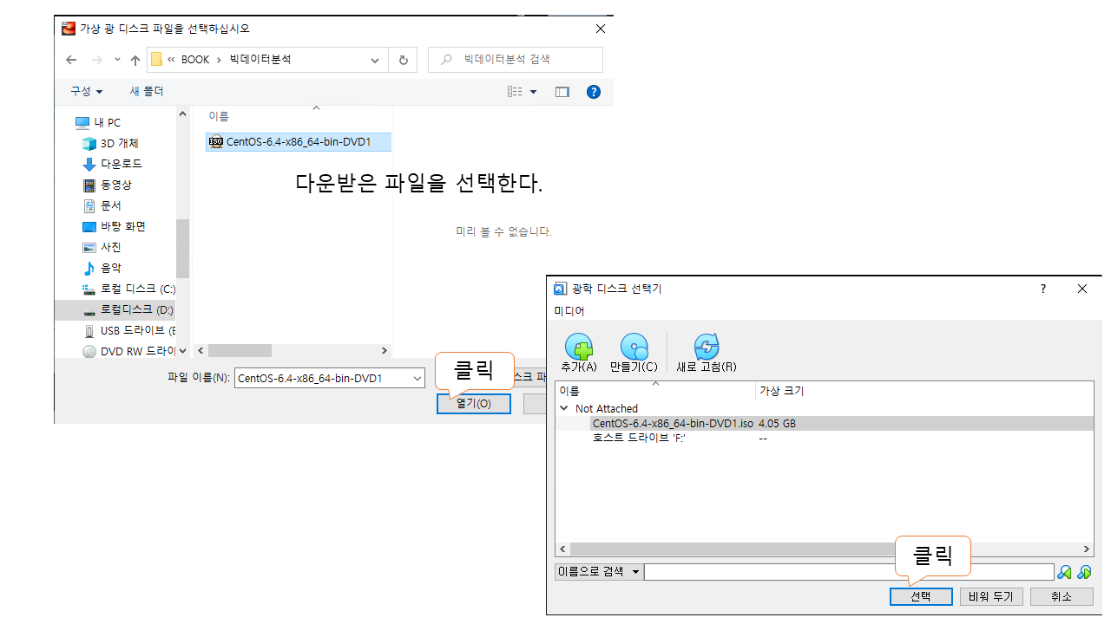This screenshot has height=624, width=1111.
Task: Open the 이름으로 검색 dropdown
Action: click(x=599, y=572)
